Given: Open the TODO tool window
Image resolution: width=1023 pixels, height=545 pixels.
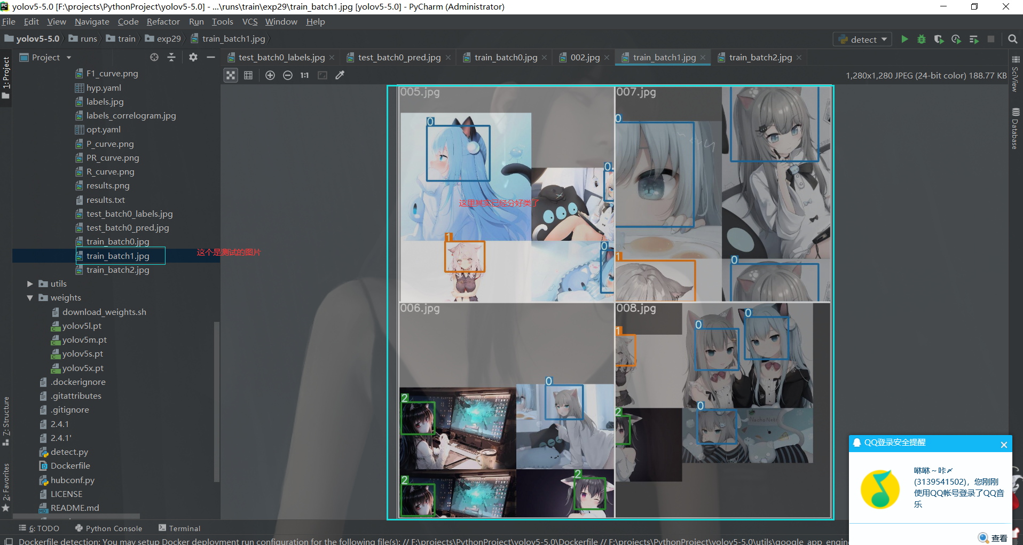Looking at the screenshot, I should pyautogui.click(x=39, y=528).
